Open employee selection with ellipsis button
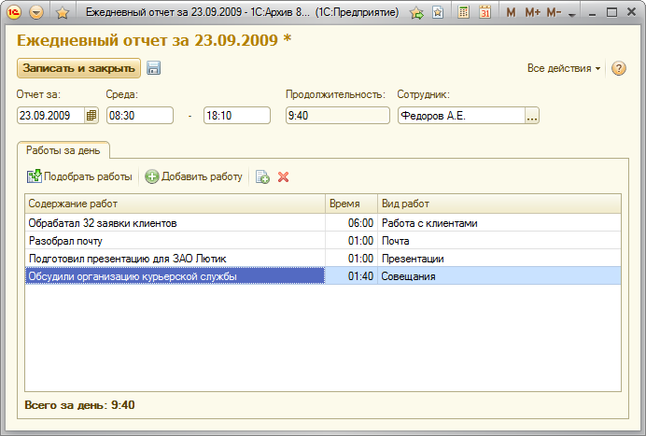Screen dimensions: 646x436 pyautogui.click(x=532, y=116)
